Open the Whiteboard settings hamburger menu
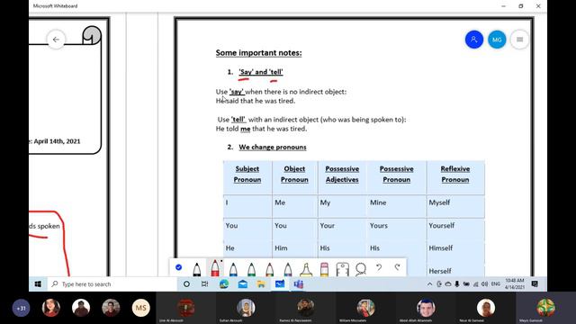Viewport: 576px width, 324px height. (x=519, y=40)
